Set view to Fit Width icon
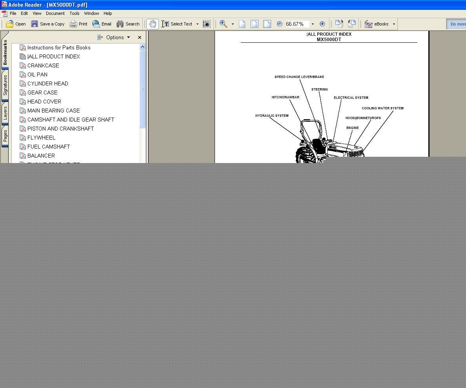The height and width of the screenshot is (388, 466). 267,24
